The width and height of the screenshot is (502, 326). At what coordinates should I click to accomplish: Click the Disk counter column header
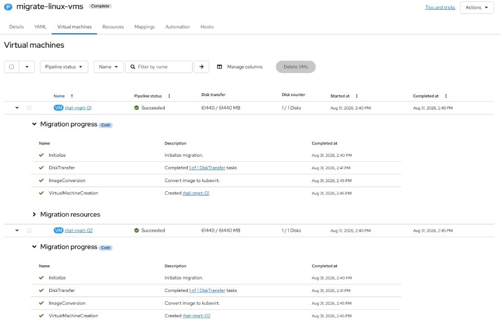point(294,95)
